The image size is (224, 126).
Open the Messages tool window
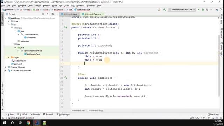63,114
